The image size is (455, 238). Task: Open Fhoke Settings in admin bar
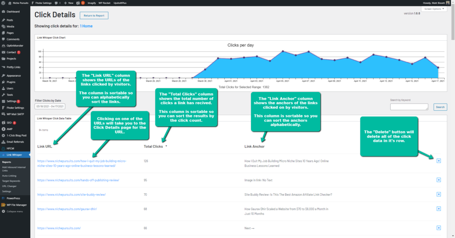click(41, 3)
